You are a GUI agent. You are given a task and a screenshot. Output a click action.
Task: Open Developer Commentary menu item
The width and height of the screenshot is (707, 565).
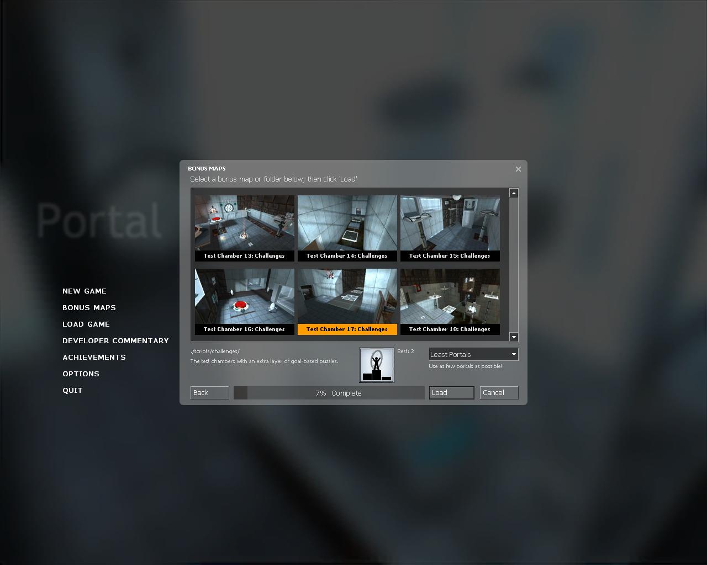(x=115, y=341)
